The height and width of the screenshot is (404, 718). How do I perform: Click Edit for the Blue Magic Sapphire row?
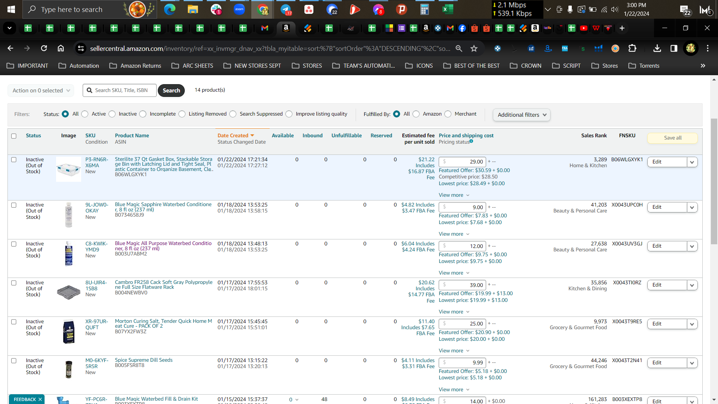tap(667, 207)
